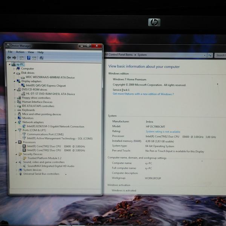Click the Back arrow in Device Manager toolbar
The width and height of the screenshot is (226, 226).
tap(9, 58)
